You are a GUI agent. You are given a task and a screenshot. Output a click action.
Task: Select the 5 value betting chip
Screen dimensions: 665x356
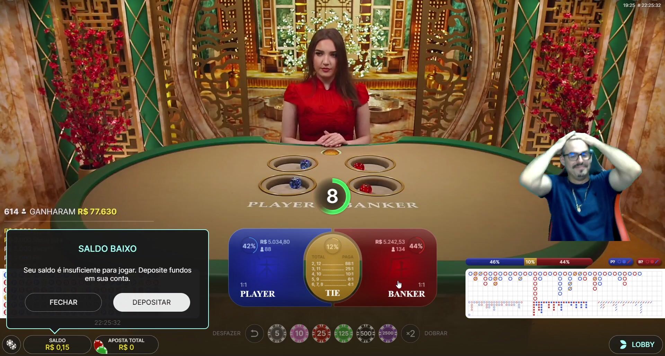(x=277, y=333)
